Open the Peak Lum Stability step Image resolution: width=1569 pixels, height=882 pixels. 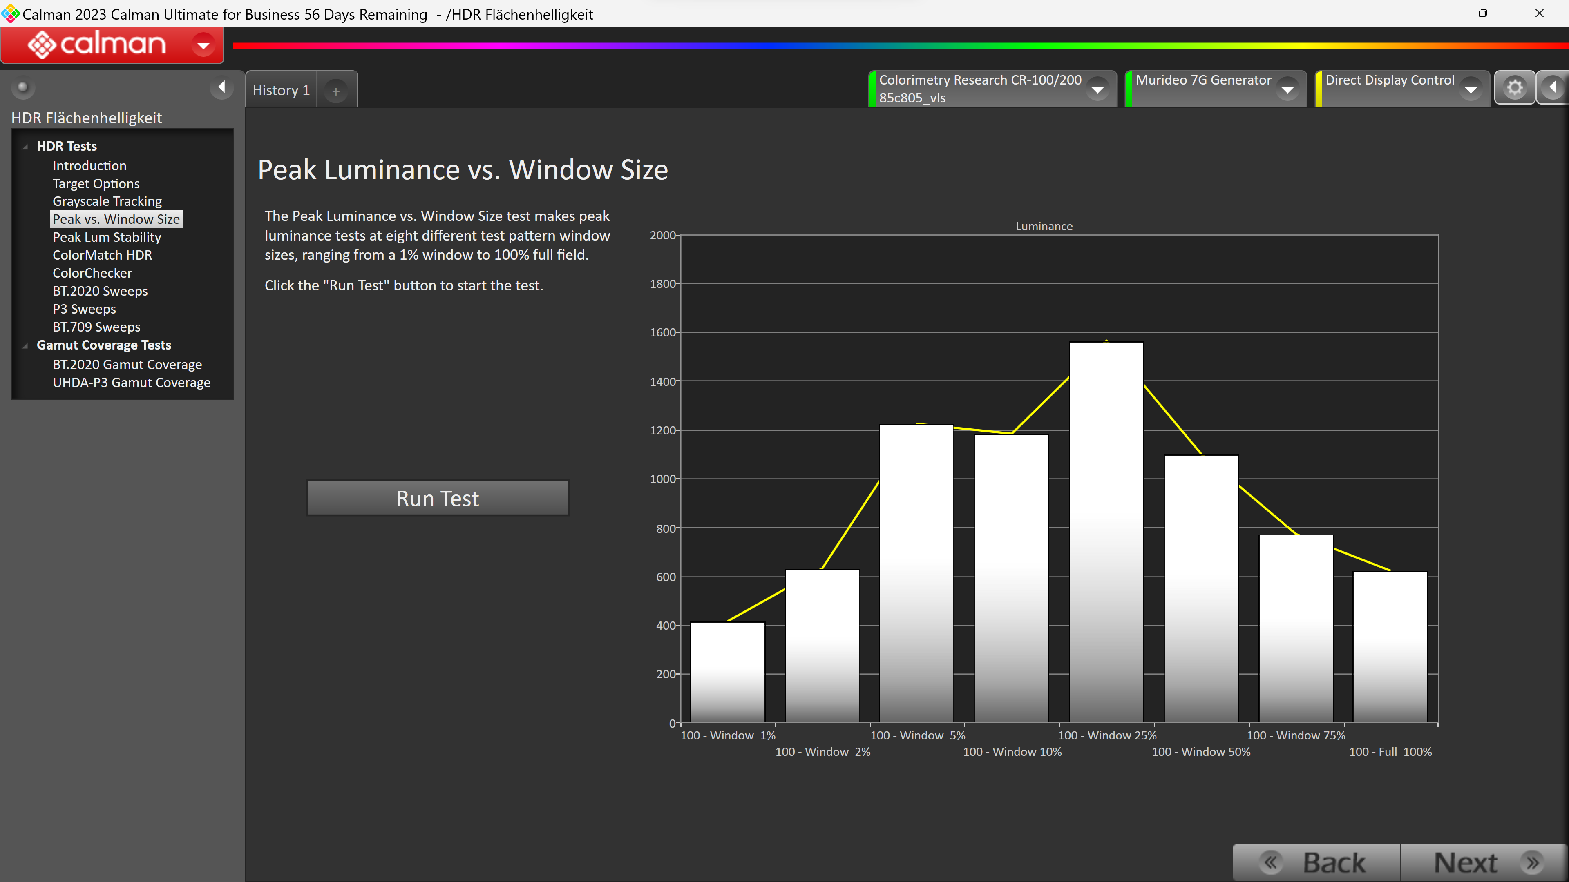(x=107, y=237)
